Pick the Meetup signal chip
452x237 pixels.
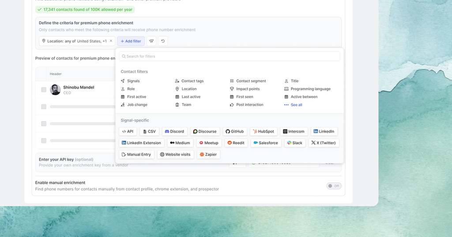[x=209, y=143]
